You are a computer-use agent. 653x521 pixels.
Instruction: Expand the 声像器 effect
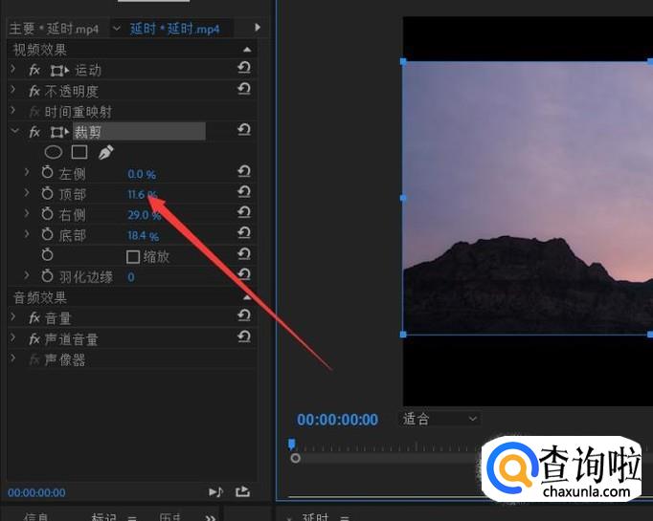[12, 358]
